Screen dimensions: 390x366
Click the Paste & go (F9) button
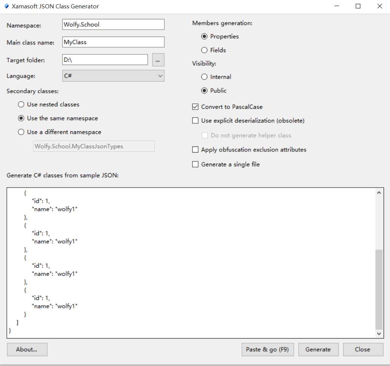coord(267,349)
